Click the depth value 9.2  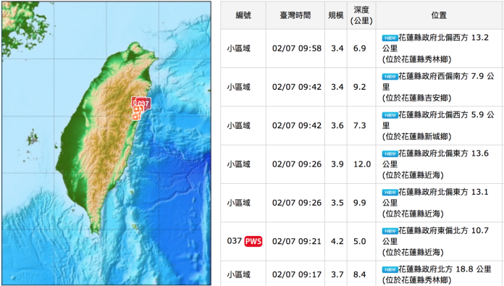coord(360,87)
